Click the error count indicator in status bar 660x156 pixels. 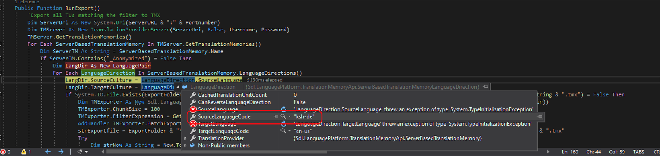pyautogui.click(x=5, y=152)
